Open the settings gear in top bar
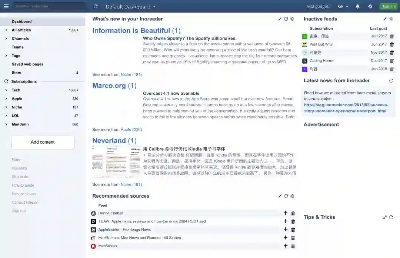 tap(370, 6)
